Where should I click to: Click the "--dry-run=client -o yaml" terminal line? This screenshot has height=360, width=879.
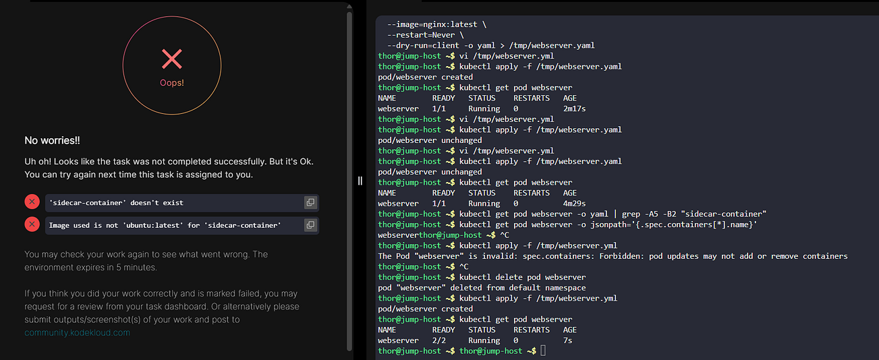point(490,45)
